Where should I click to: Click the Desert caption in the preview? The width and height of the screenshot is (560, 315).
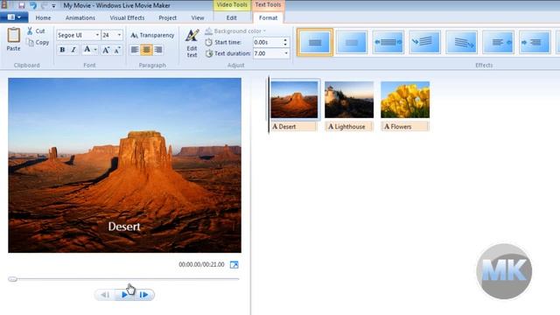[x=124, y=227]
